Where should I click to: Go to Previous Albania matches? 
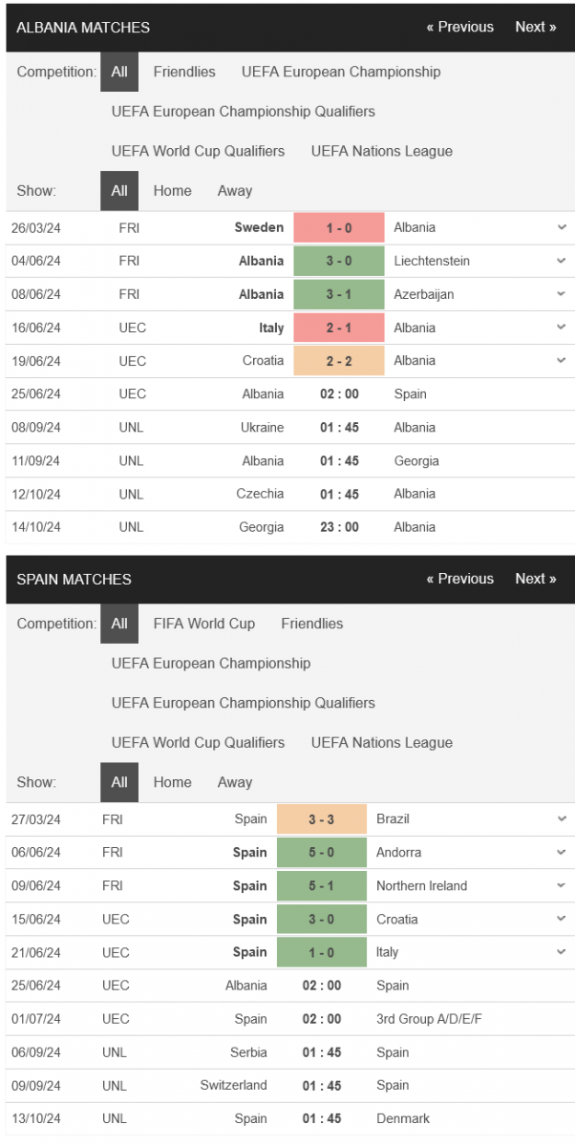tap(460, 27)
